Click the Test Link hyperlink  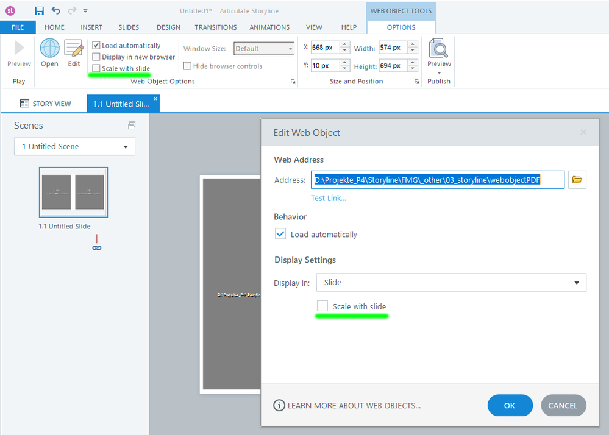328,198
